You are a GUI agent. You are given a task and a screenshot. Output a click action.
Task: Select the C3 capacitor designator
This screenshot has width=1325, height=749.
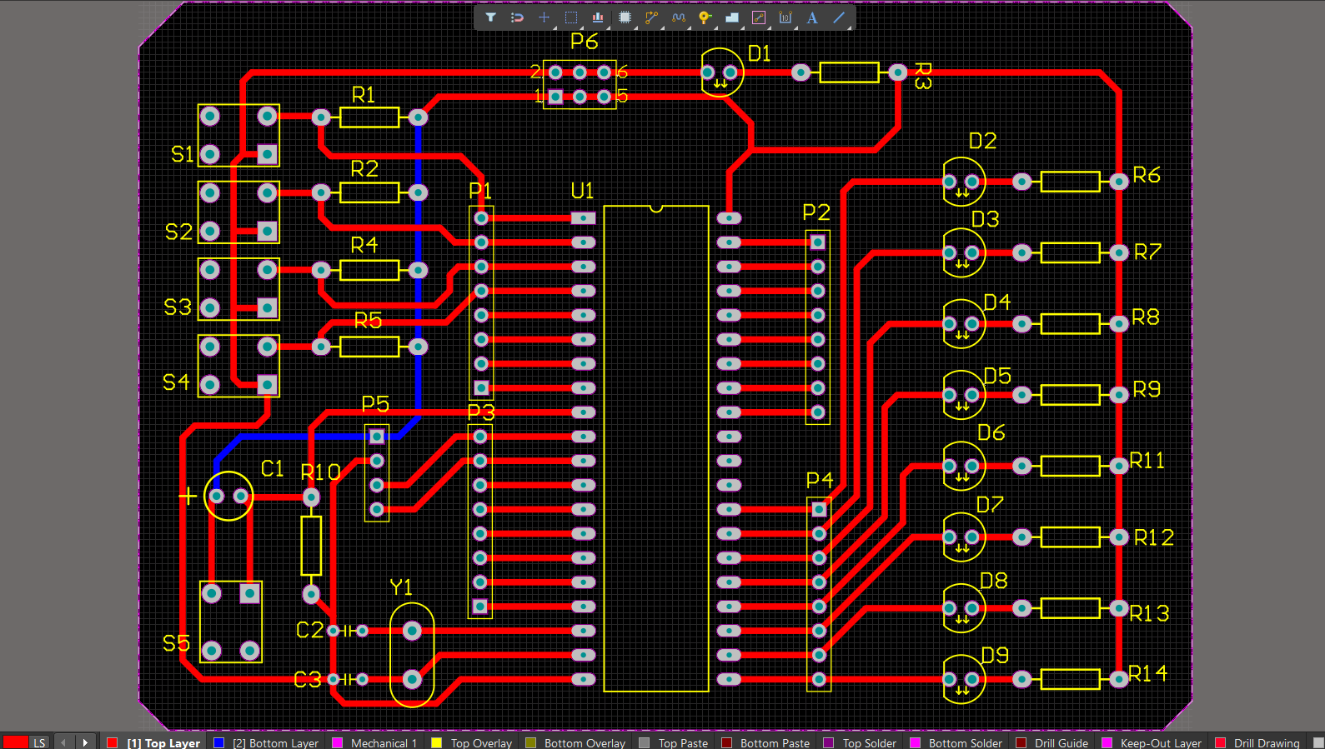point(308,680)
